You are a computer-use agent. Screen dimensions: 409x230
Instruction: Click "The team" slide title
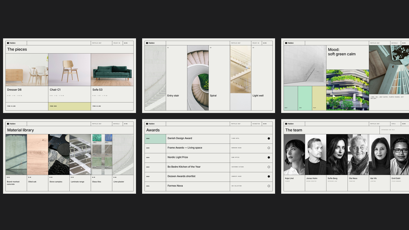pos(294,130)
